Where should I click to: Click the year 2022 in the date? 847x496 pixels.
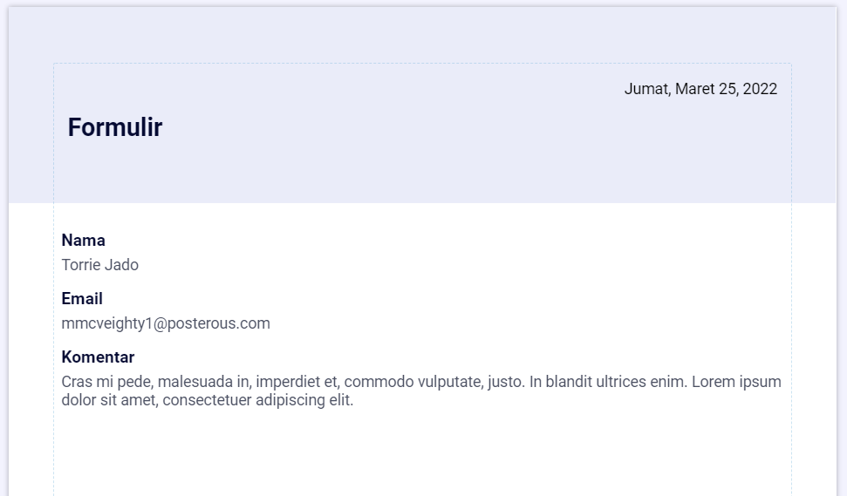point(760,89)
